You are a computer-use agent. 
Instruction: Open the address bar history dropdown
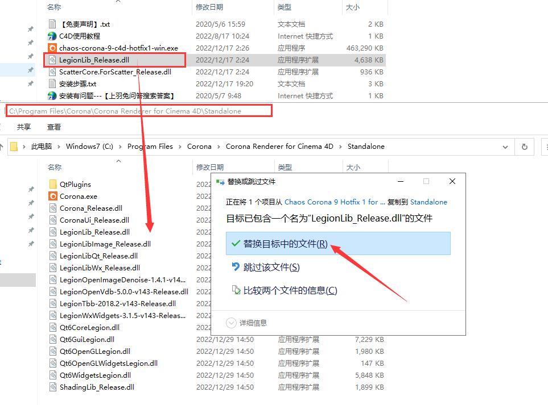click(x=505, y=147)
